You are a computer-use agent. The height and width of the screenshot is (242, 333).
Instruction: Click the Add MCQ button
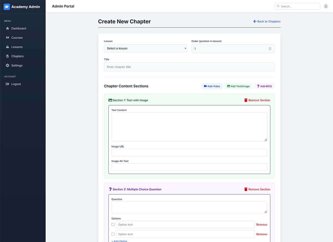[264, 86]
